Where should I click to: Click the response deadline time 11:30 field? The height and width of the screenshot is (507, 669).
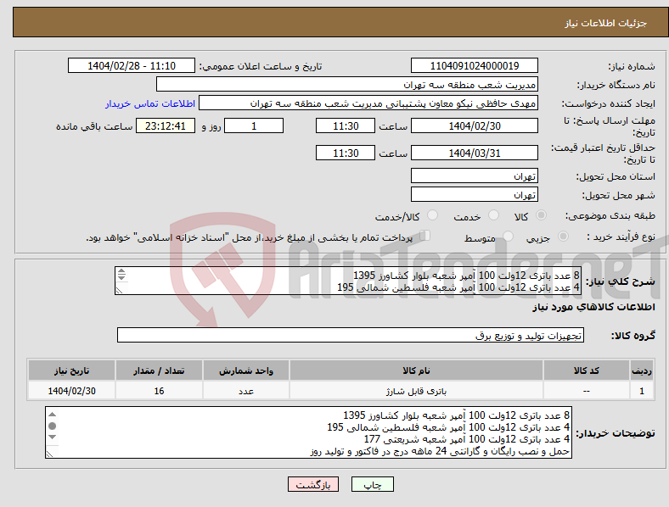(346, 126)
